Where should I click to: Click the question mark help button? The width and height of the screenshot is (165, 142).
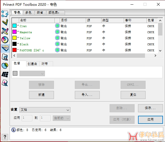click(5, 137)
